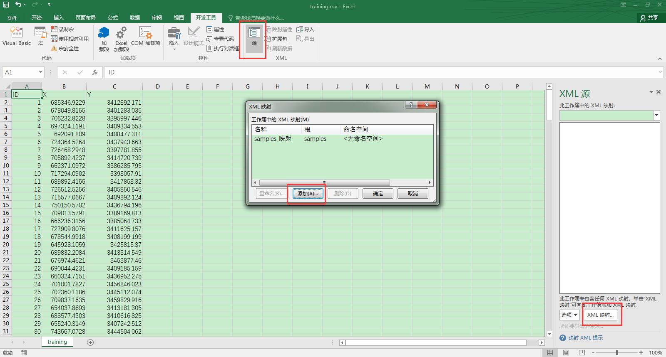The height and width of the screenshot is (357, 666).
Task: Open COM Add-ins (COM 加载项)
Action: click(145, 36)
